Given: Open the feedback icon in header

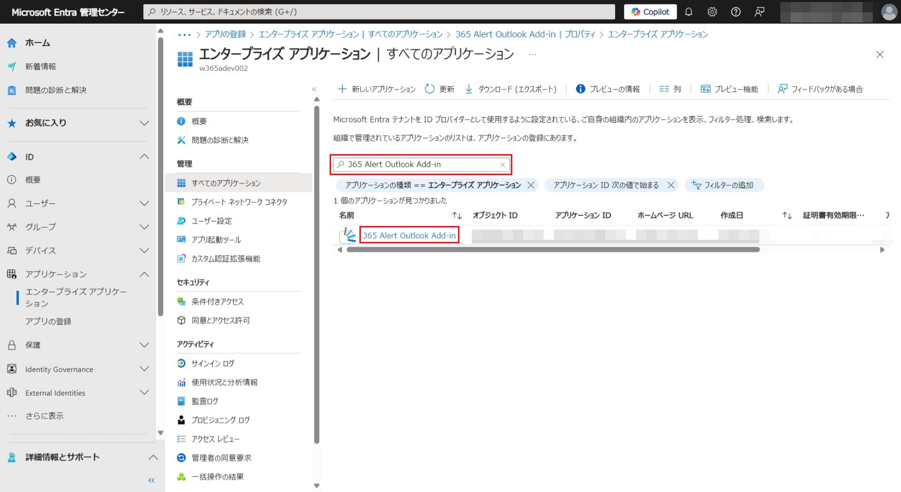Looking at the screenshot, I should click(759, 12).
